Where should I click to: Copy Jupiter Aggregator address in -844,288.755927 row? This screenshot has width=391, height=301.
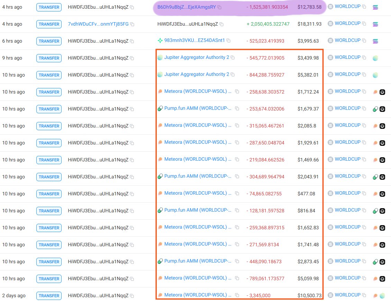233,74
